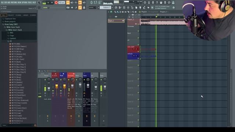
Task: Select the Playlist mute tool
Action: 123,12
